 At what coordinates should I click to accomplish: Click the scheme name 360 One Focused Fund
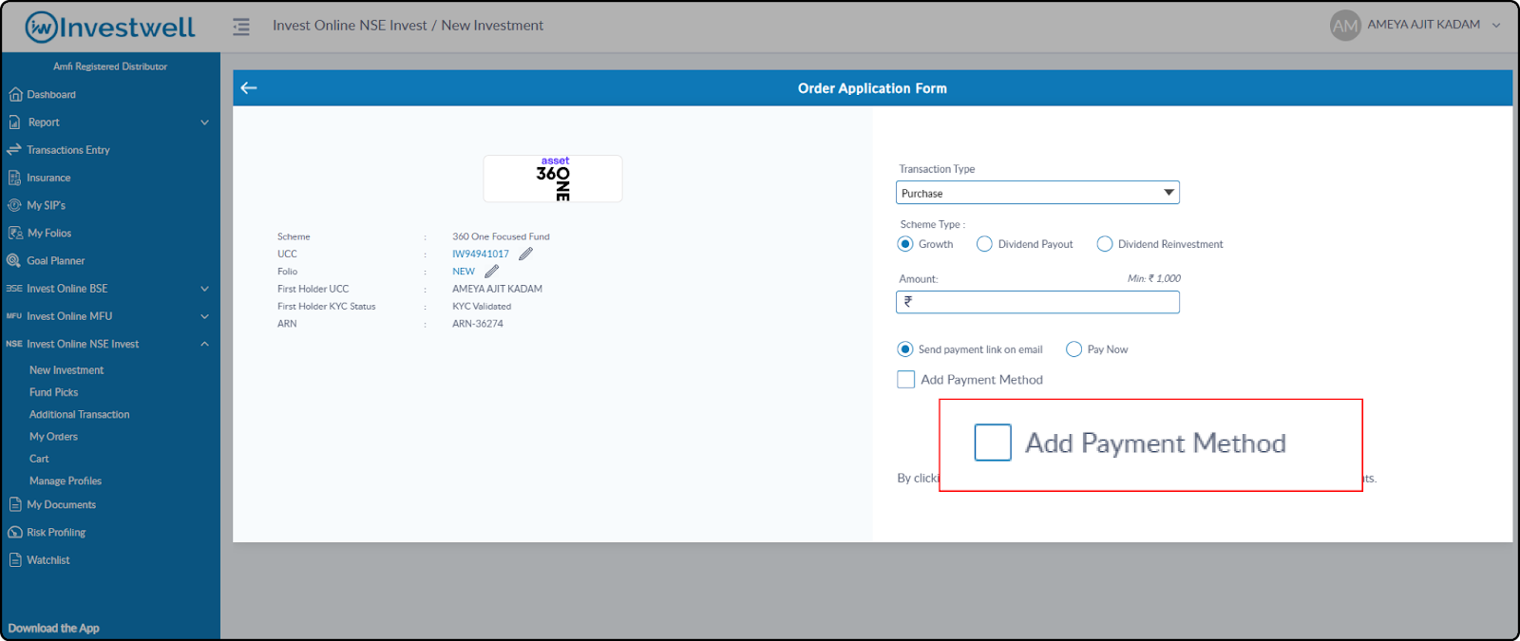[501, 236]
